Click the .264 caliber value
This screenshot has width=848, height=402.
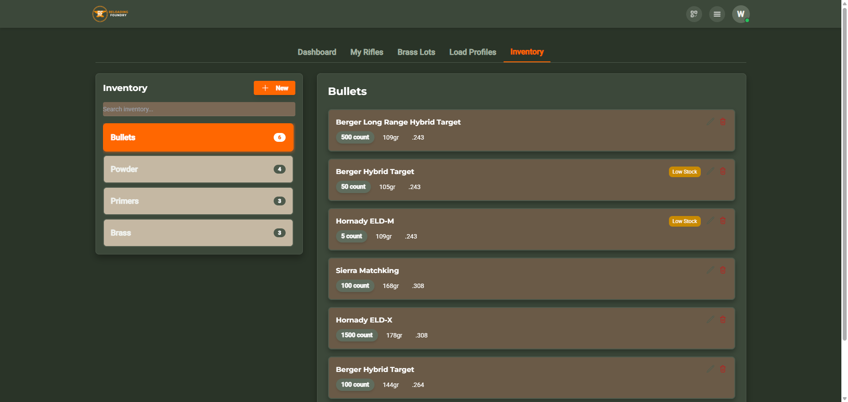tap(418, 385)
